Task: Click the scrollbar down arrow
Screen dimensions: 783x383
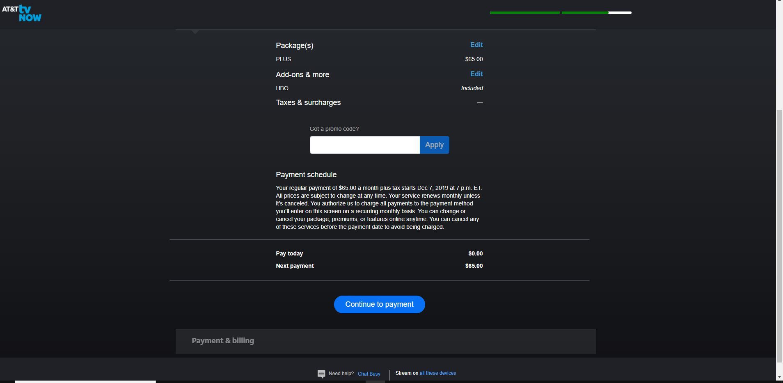Action: pyautogui.click(x=779, y=378)
